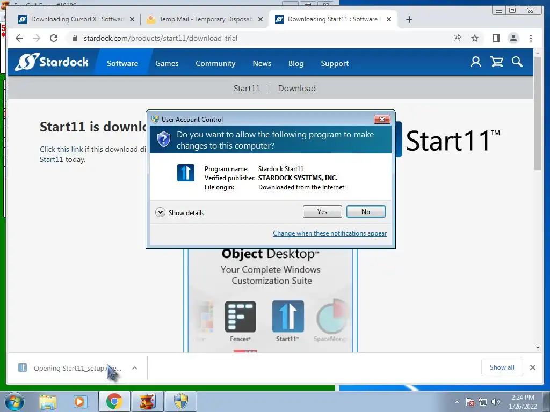The image size is (550, 412).
Task: Open Community menu item
Action: pyautogui.click(x=215, y=63)
